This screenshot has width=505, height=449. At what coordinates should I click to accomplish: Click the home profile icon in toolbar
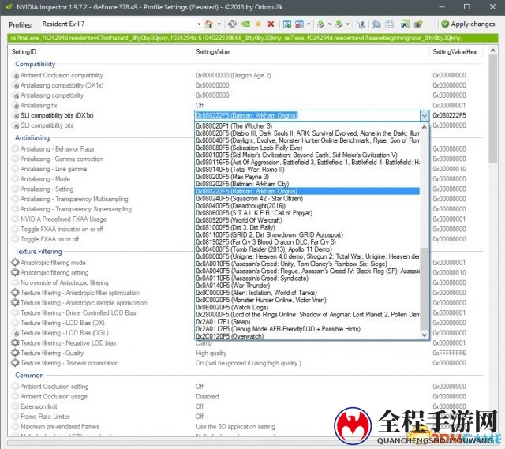point(209,24)
